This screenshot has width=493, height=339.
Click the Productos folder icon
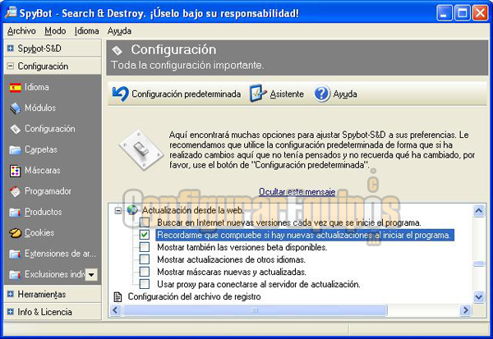tap(15, 212)
